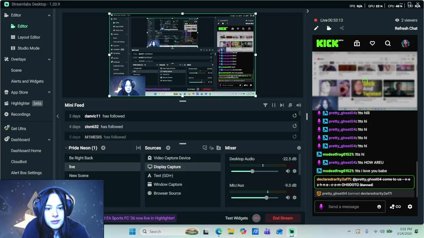The width and height of the screenshot is (424, 238).
Task: Collapse the Editor sidebar section
Action: pos(49,15)
